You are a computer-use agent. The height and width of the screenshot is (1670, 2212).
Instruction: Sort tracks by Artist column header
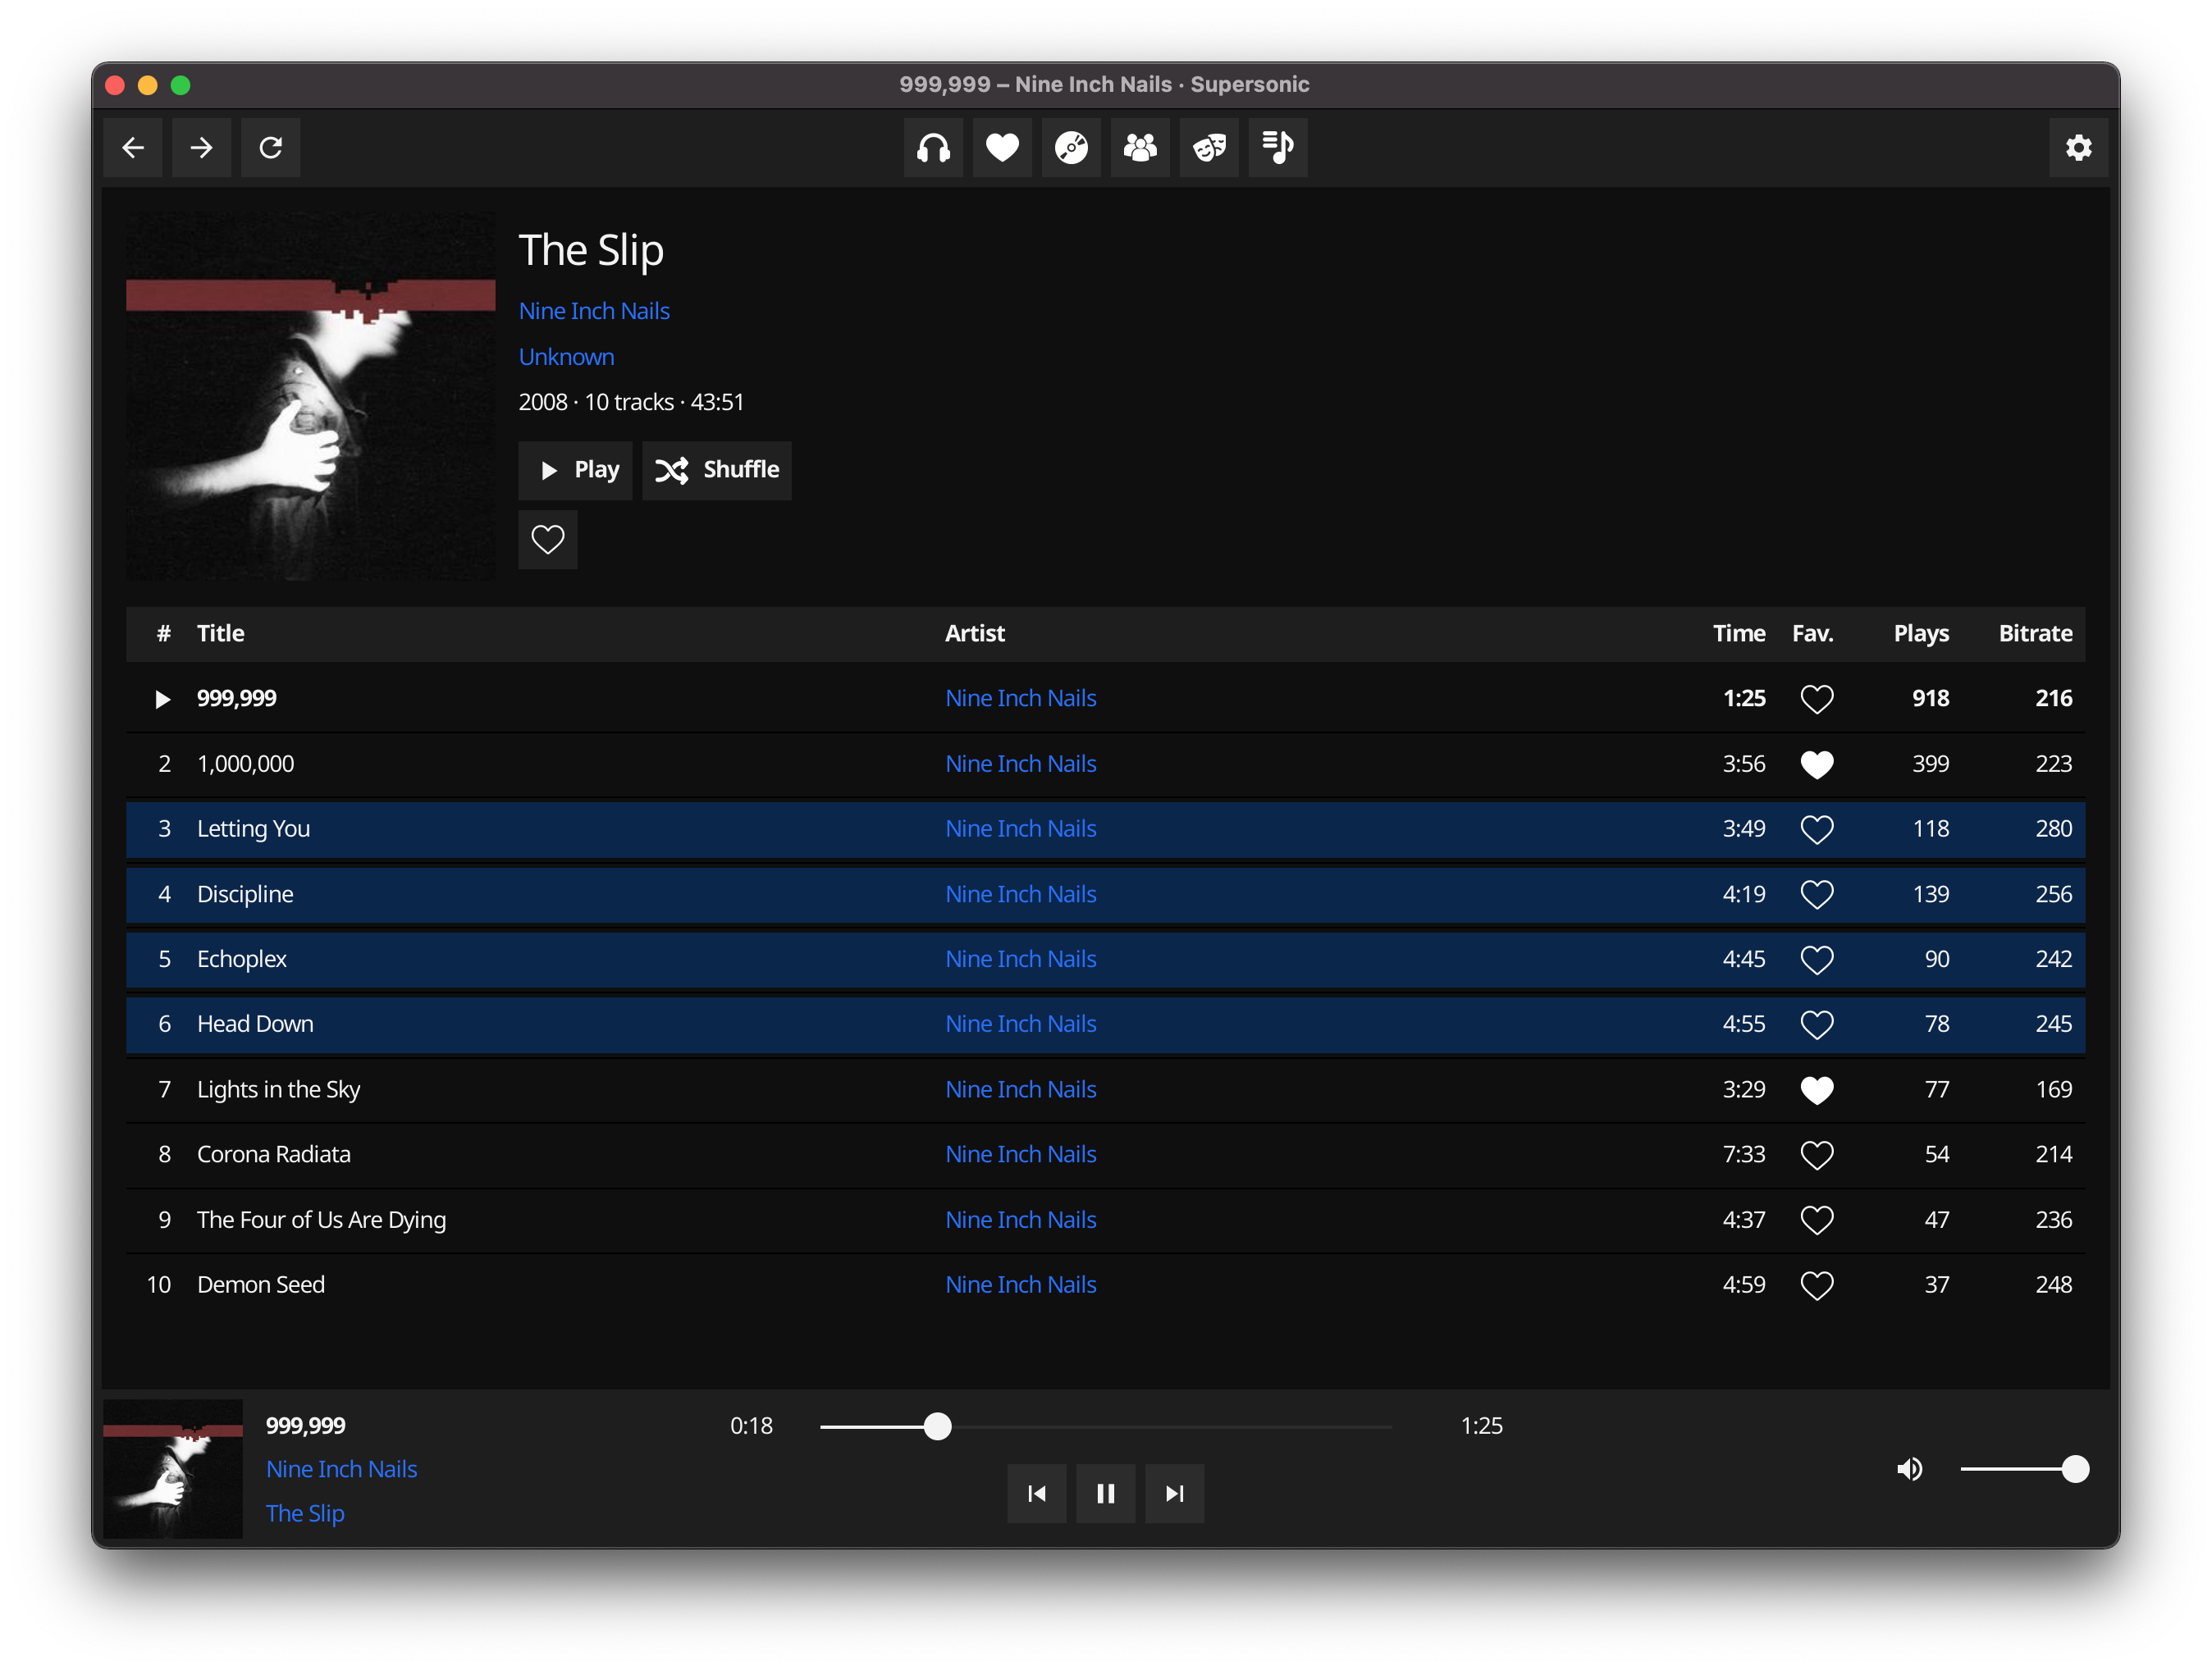coord(975,634)
